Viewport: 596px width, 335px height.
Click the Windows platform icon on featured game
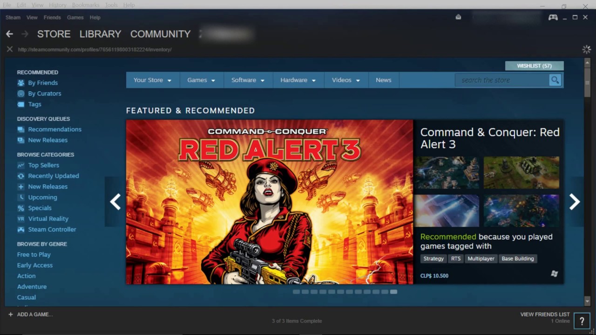pyautogui.click(x=554, y=274)
